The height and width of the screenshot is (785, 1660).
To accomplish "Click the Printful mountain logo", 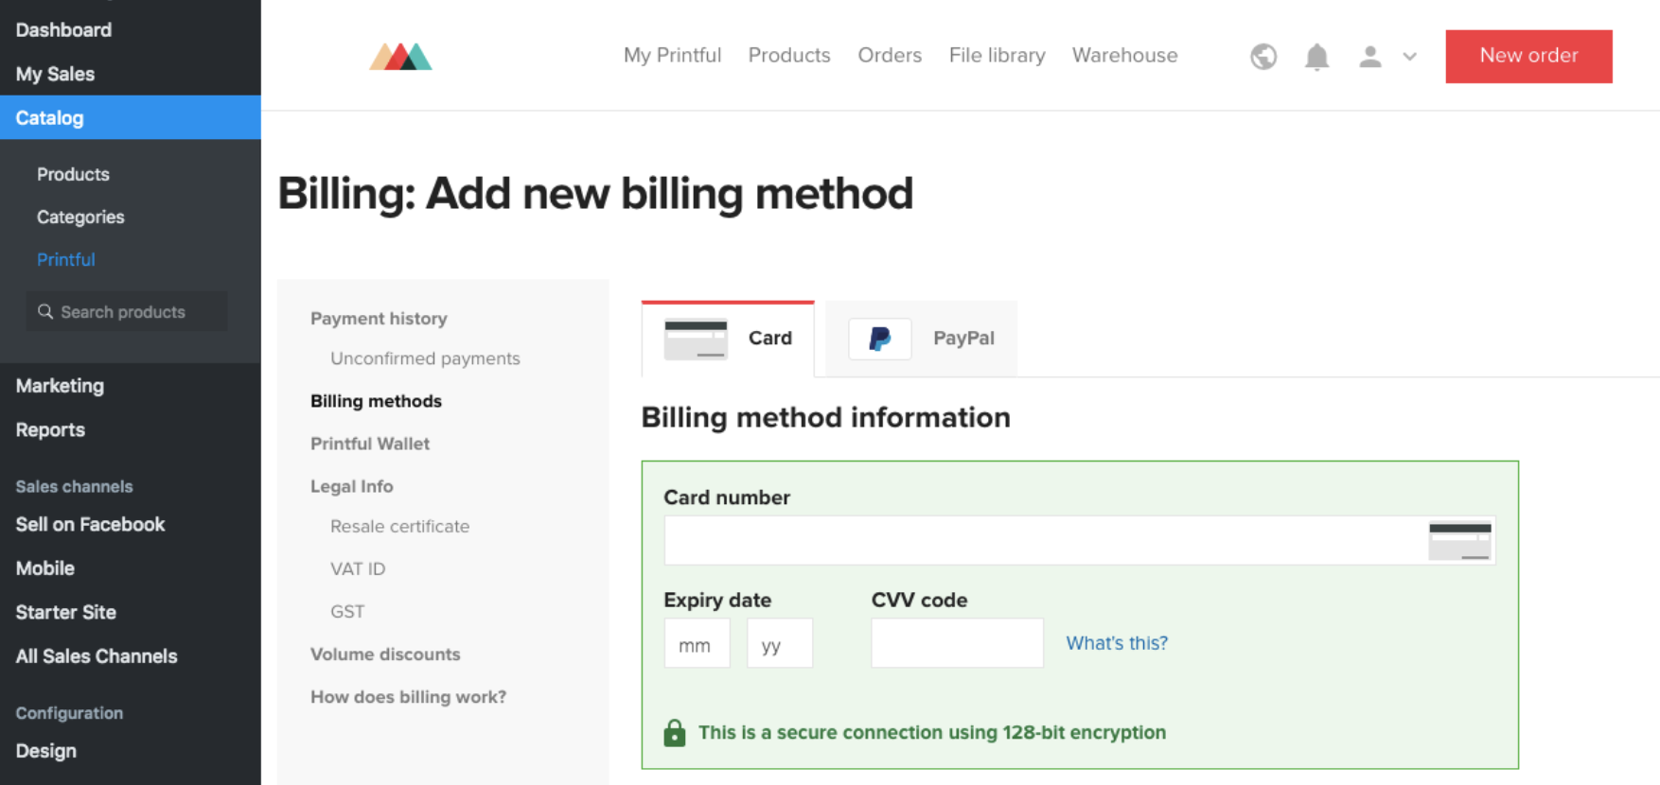I will pos(400,57).
